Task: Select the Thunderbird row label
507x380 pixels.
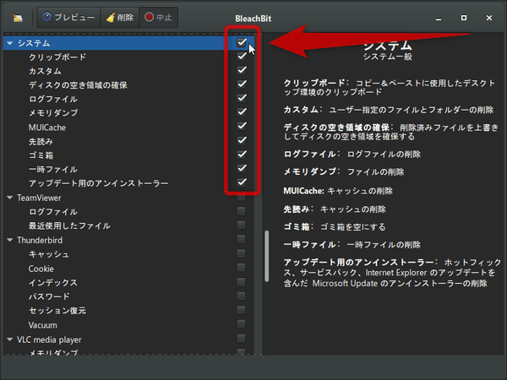Action: (x=40, y=240)
